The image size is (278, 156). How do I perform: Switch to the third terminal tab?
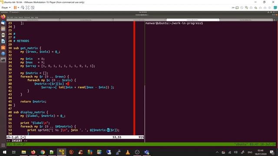pyautogui.click(x=139, y=20)
